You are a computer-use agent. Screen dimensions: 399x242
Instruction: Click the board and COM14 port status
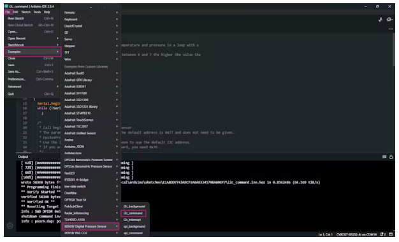coord(356,234)
